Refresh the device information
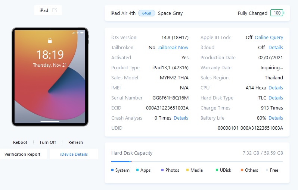 pos(76,142)
